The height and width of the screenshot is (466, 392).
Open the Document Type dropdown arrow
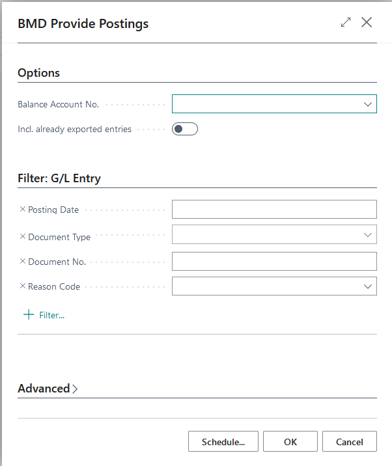point(368,234)
